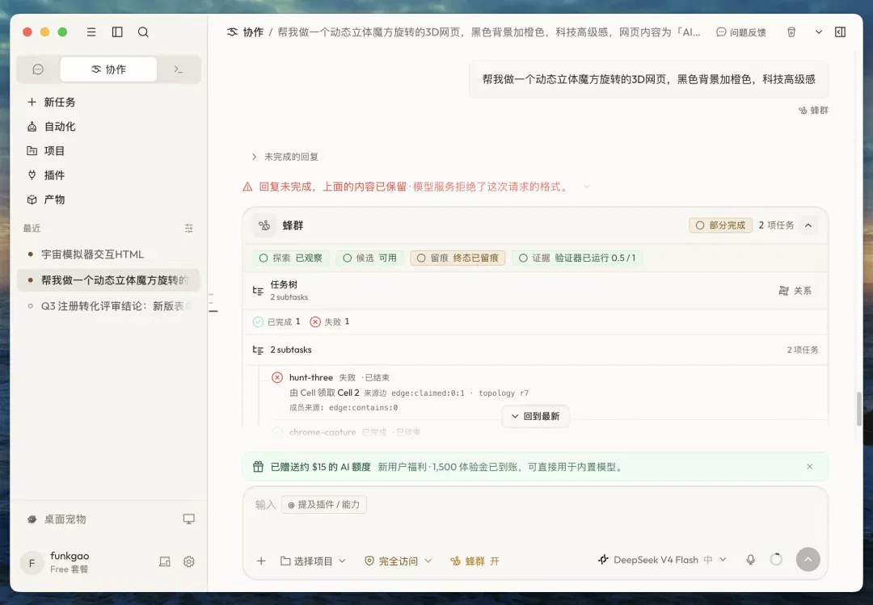This screenshot has height=605, width=873.
Task: Click the 任务树 tree icon
Action: point(258,291)
